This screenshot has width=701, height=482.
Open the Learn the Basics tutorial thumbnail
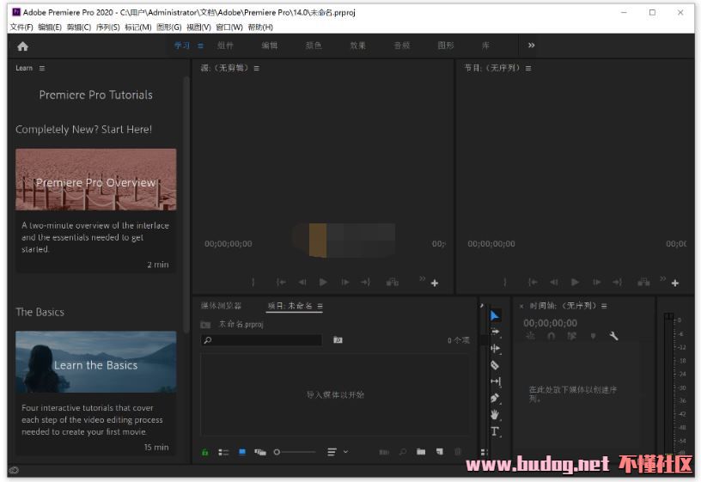tap(95, 362)
